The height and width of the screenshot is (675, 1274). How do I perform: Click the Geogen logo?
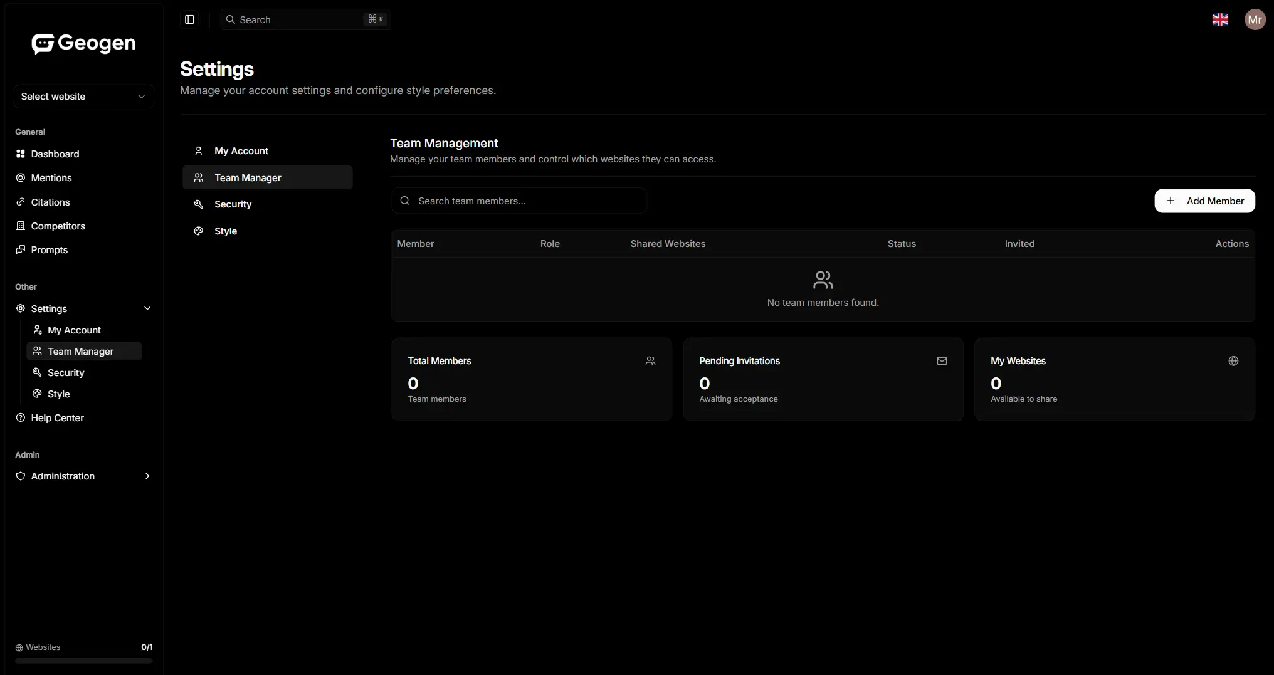tap(83, 43)
